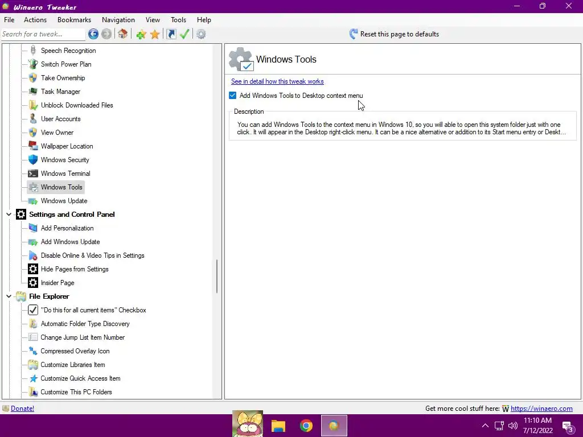Go to the Home page icon
Image resolution: width=583 pixels, height=437 pixels.
pos(123,34)
